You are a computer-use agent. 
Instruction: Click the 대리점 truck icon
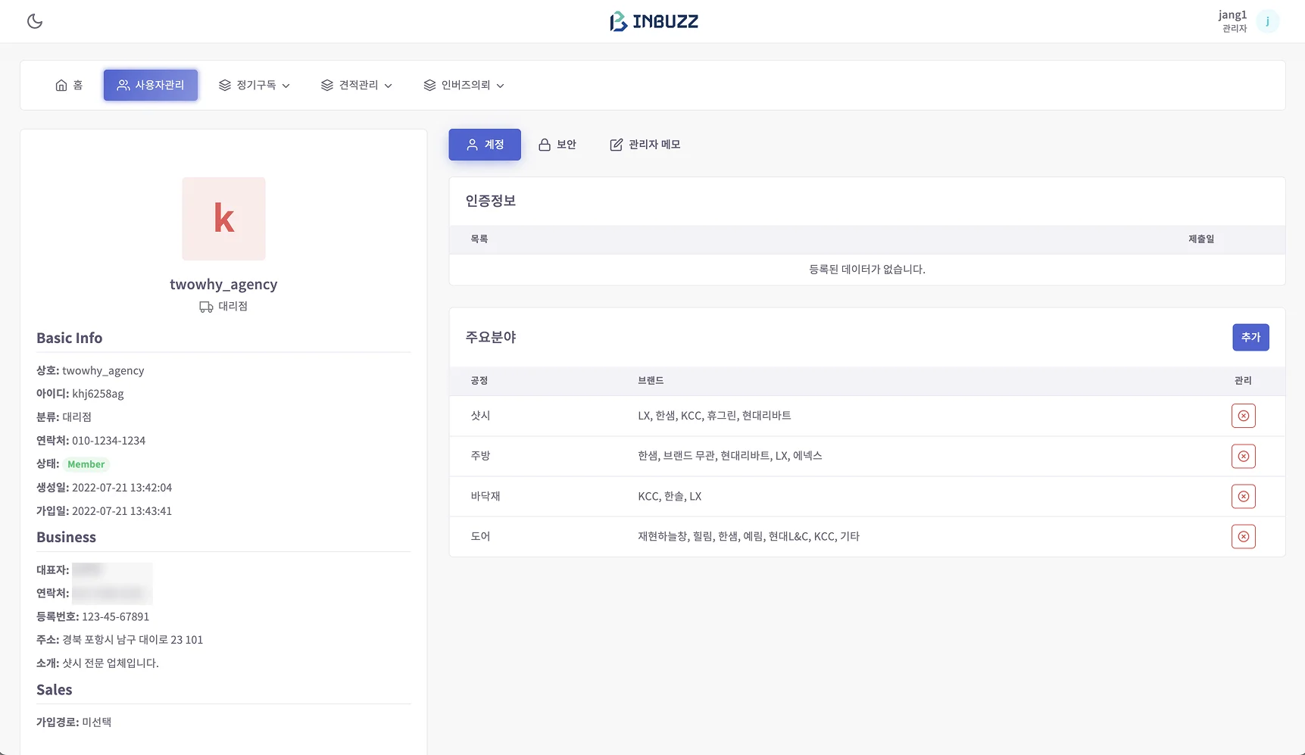(206, 307)
